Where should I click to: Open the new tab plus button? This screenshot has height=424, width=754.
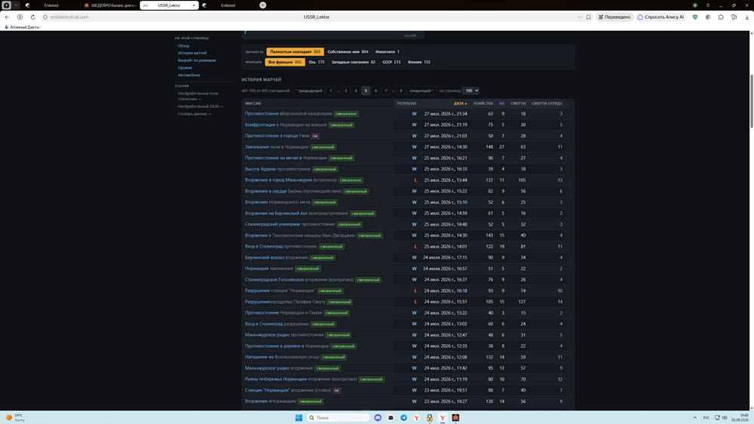click(x=262, y=5)
